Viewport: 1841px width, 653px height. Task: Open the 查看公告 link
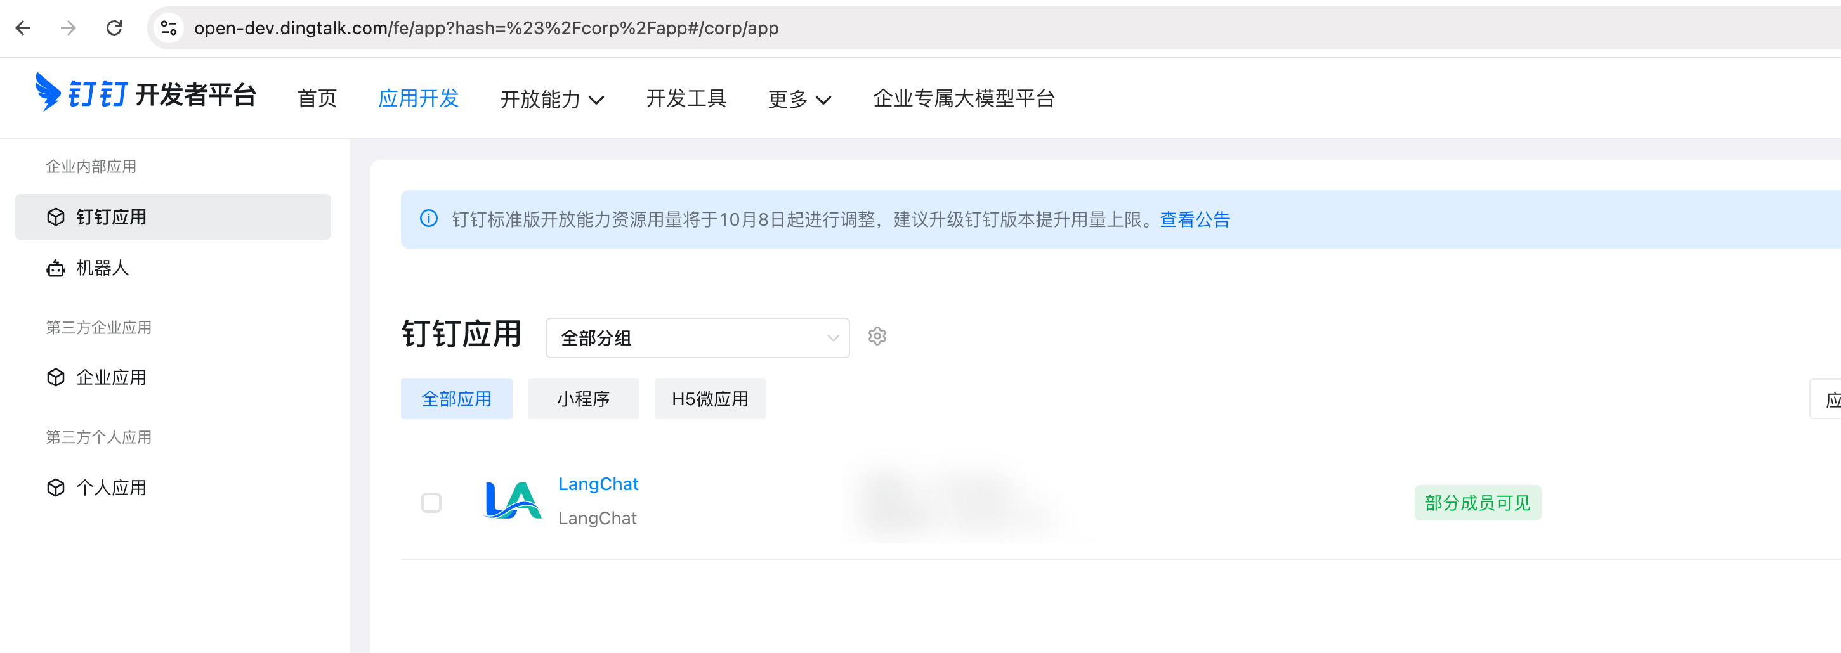coord(1194,219)
